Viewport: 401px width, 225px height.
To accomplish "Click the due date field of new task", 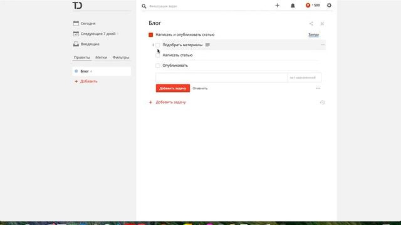I will point(305,77).
